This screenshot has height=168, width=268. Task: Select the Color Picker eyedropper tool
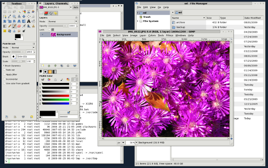(9, 17)
